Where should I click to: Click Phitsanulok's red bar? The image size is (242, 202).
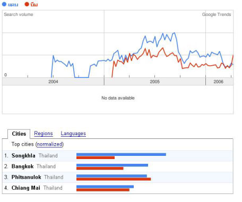click(114, 179)
